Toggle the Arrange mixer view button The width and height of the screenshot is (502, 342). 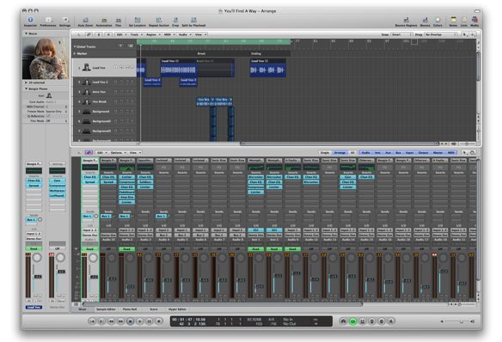pyautogui.click(x=340, y=153)
